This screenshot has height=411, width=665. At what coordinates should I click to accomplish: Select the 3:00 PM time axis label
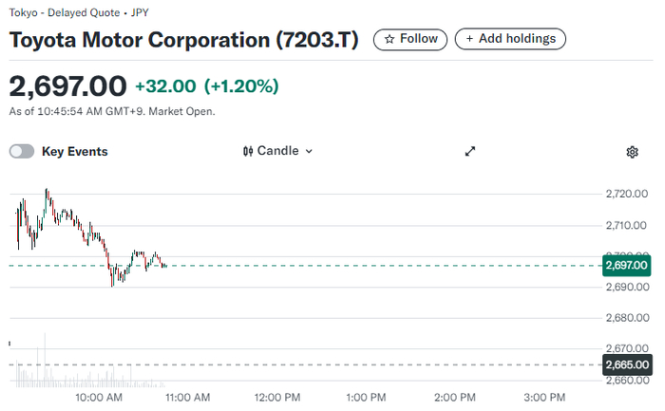pos(544,397)
